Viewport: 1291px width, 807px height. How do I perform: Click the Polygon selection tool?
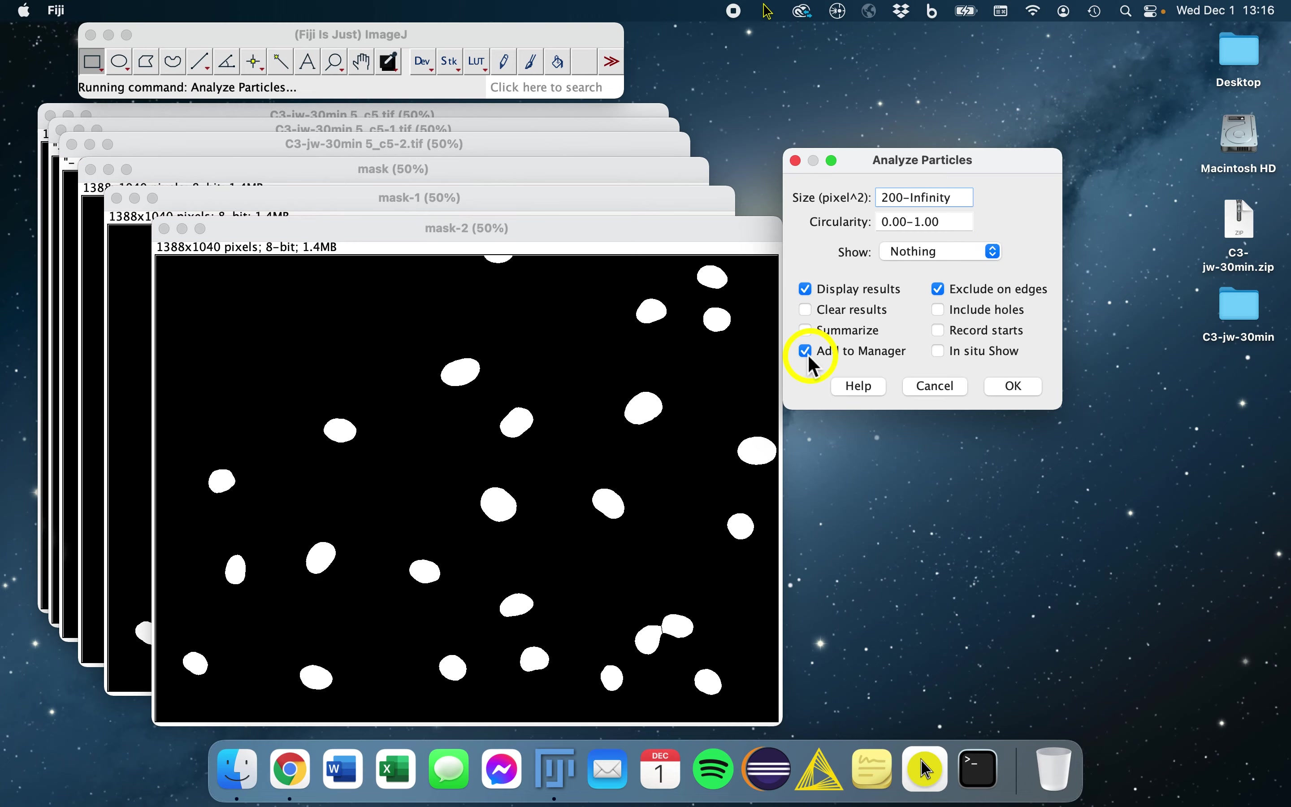[x=146, y=61]
